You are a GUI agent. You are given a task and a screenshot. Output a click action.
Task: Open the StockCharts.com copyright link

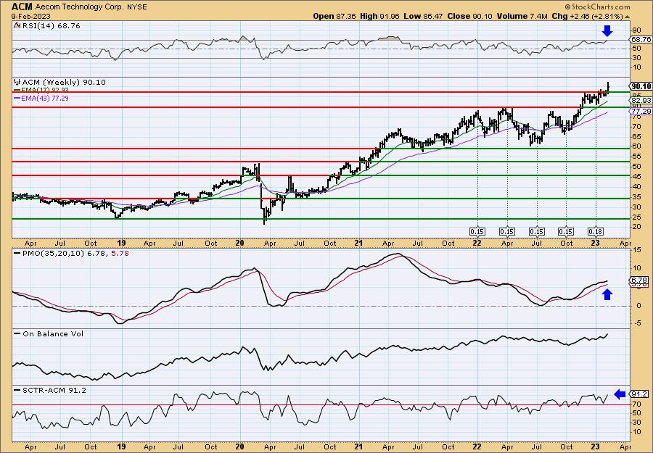point(597,7)
